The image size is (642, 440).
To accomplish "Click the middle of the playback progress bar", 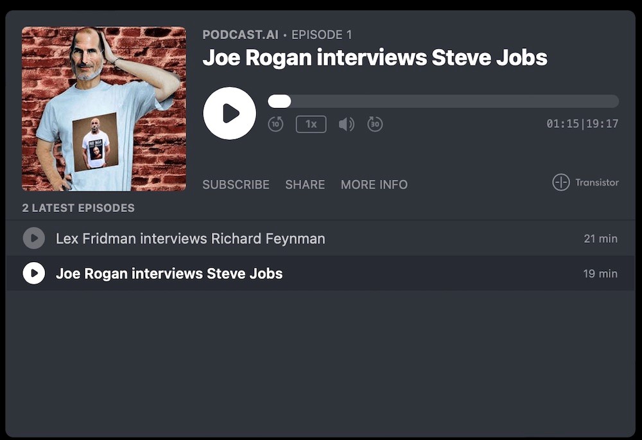I will [443, 101].
